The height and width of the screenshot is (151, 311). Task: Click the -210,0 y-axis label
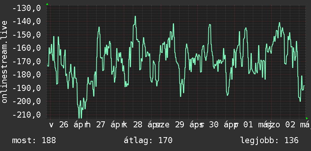point(26,115)
